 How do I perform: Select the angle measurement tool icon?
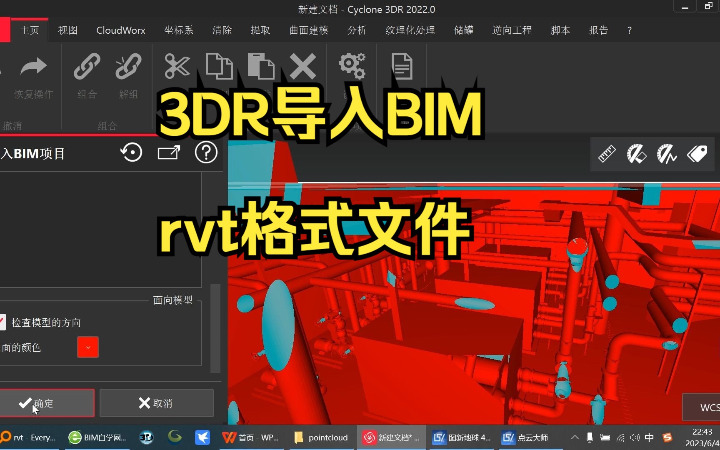(x=637, y=154)
